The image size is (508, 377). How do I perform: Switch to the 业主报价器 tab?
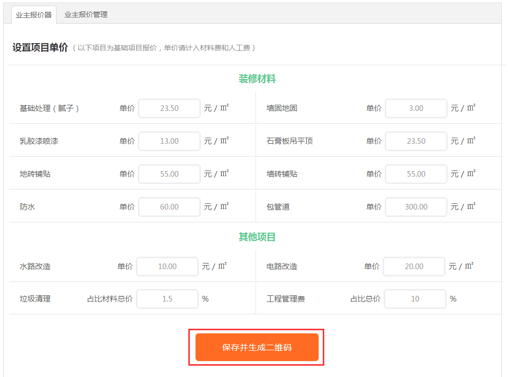(x=34, y=15)
